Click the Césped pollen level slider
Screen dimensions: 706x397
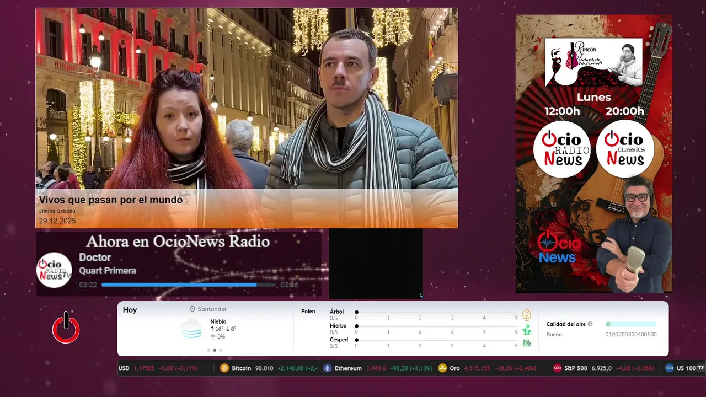coord(436,340)
